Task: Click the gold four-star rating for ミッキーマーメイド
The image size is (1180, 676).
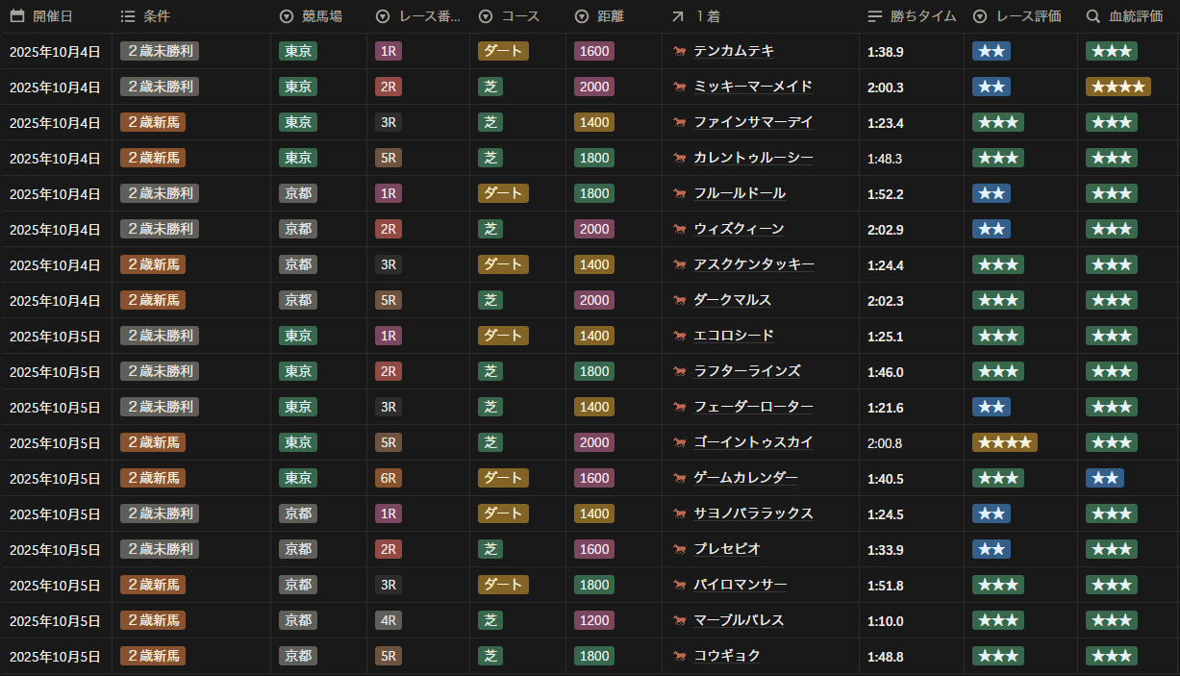Action: click(1117, 88)
